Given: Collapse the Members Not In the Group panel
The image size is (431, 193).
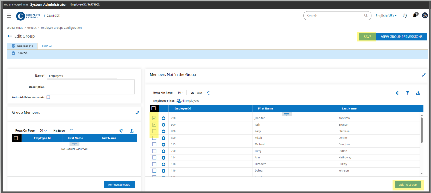Looking at the screenshot, I should [x=424, y=75].
